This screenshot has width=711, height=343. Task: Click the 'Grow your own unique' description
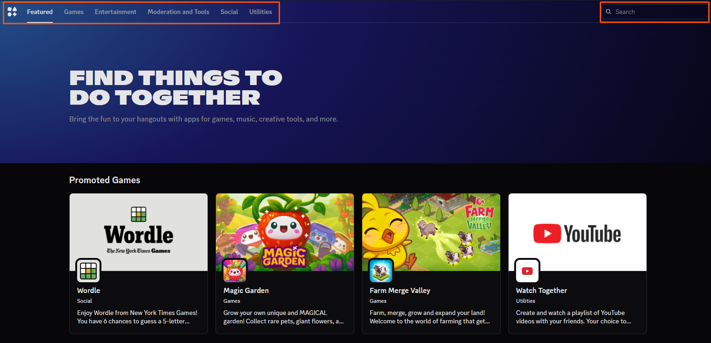pyautogui.click(x=284, y=317)
